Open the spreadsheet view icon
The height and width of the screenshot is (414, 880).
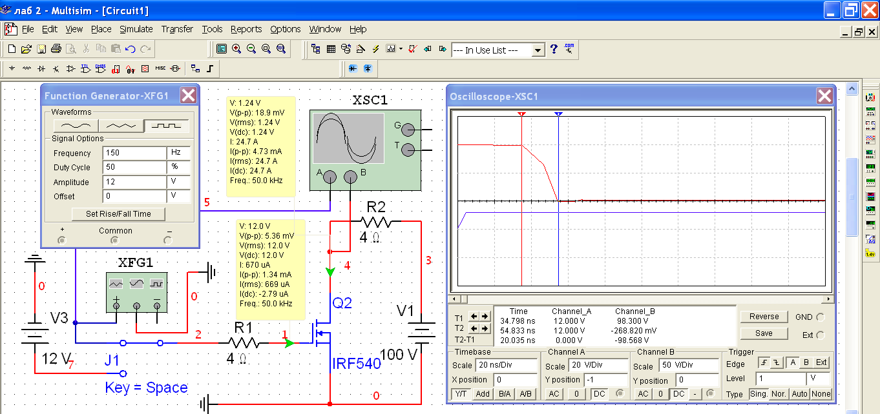pyautogui.click(x=331, y=49)
